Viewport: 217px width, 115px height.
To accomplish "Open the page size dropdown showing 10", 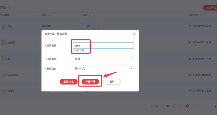I will pos(170,106).
